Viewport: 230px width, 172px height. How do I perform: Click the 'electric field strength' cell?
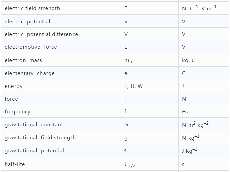(x=61, y=8)
